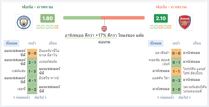Switch to Manchester City's เยือน tab
The height and width of the screenshot is (107, 209).
(53, 43)
